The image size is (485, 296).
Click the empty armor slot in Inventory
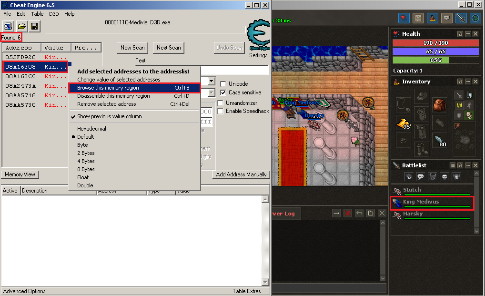tap(421, 114)
